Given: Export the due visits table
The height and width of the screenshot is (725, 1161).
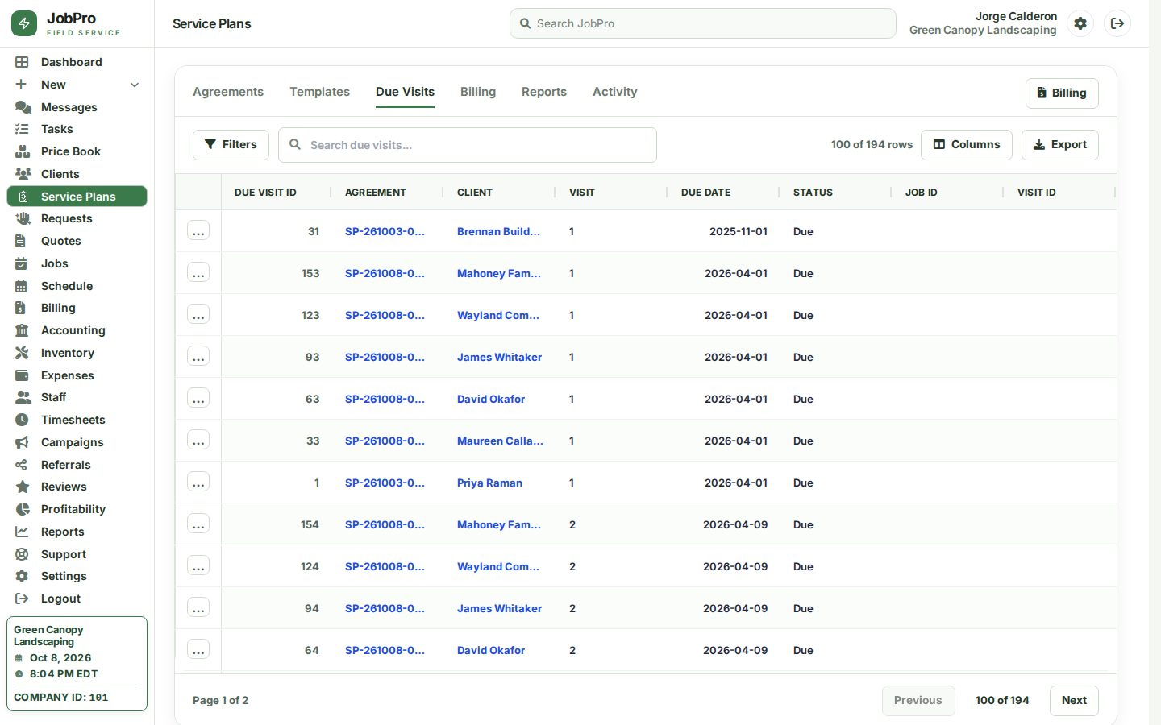Looking at the screenshot, I should tap(1060, 145).
